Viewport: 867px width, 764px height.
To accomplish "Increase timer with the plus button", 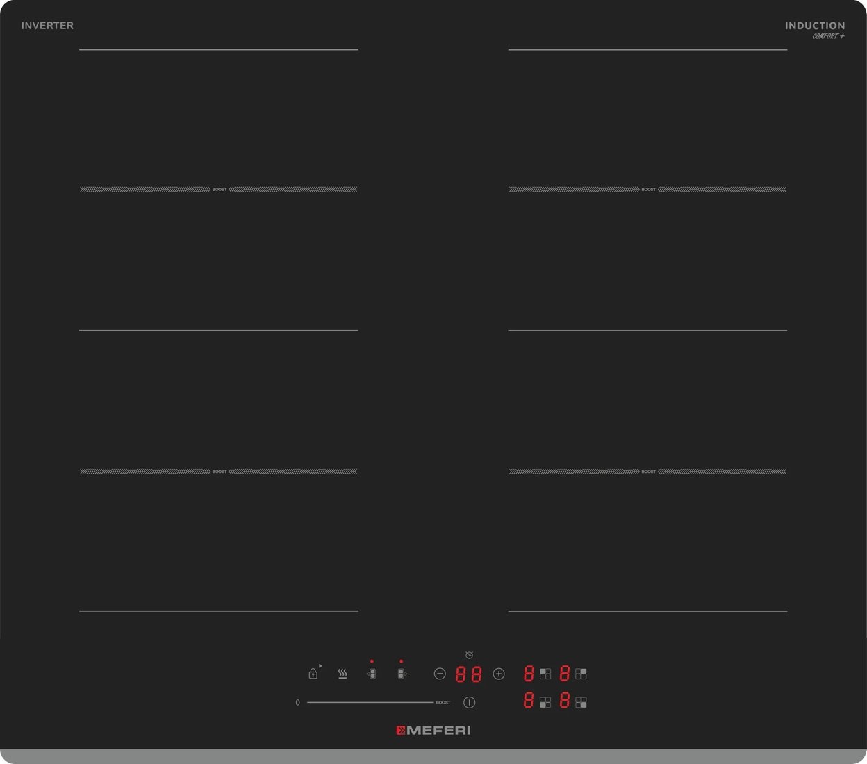I will (x=498, y=674).
